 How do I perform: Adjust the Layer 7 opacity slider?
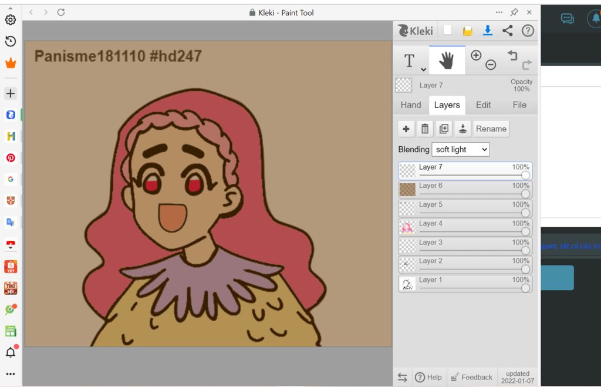pyautogui.click(x=525, y=175)
